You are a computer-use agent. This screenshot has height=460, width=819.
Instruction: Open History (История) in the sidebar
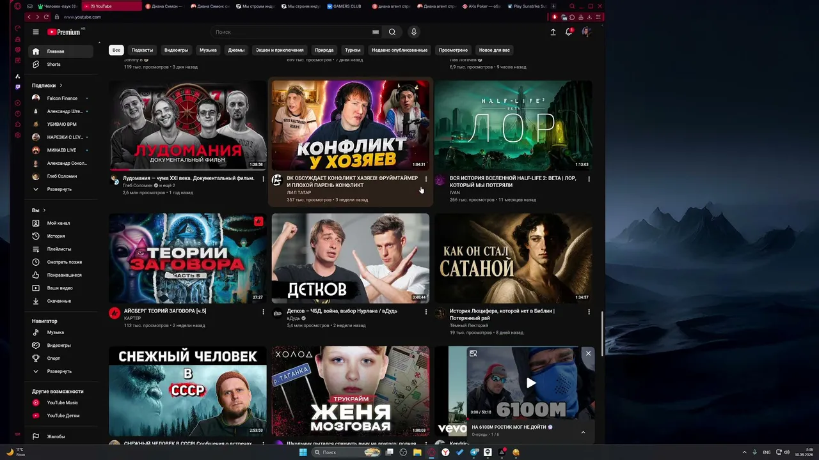click(x=61, y=236)
